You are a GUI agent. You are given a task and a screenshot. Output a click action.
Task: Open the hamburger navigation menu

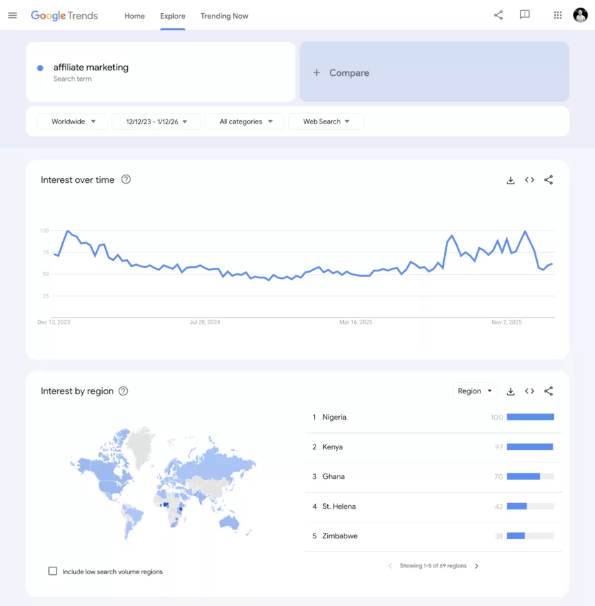point(12,16)
